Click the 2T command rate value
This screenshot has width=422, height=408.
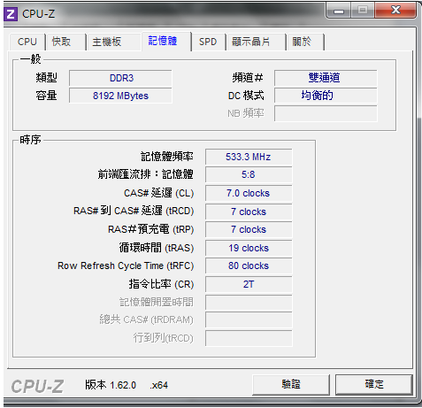tap(249, 284)
